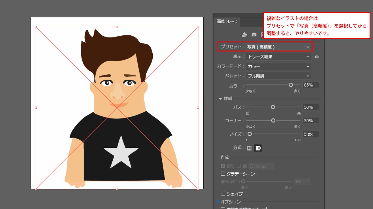Click the コーナー slider handle
The width and height of the screenshot is (373, 209).
tap(273, 120)
